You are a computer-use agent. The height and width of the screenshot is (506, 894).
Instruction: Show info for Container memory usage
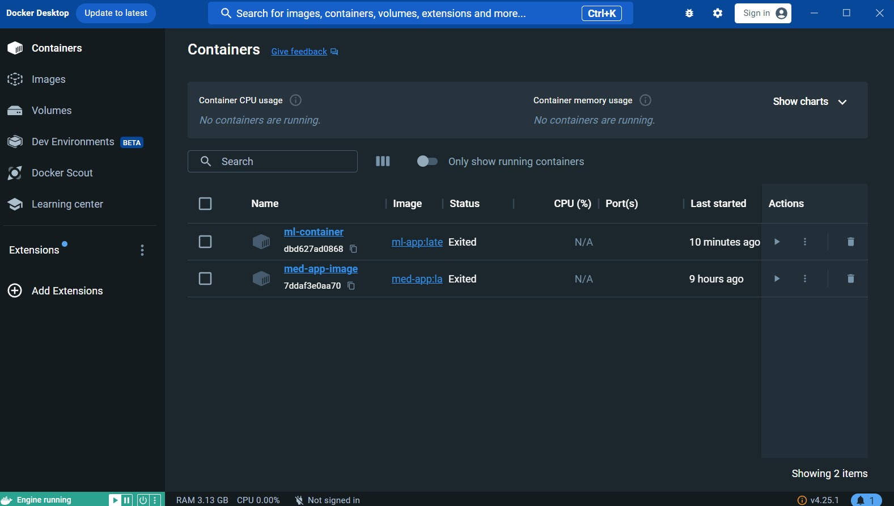click(645, 100)
